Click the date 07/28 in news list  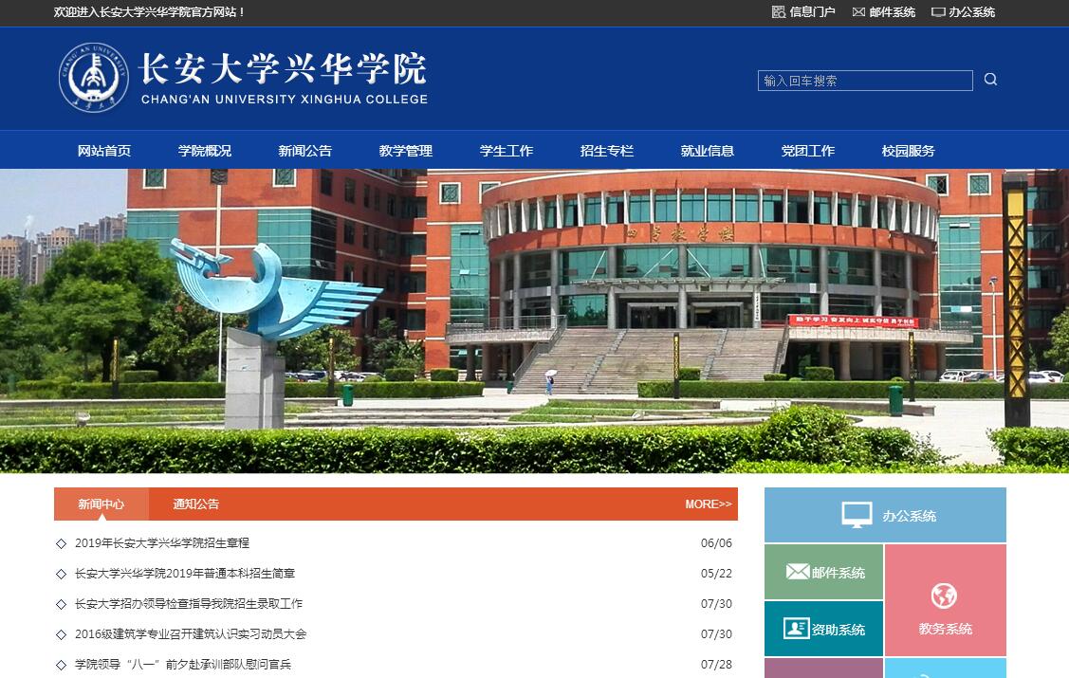[716, 665]
